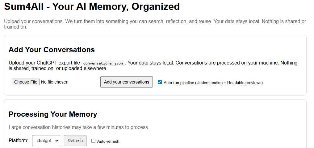314x148 pixels.
Task: Click the dropdown arrow beside chatgpt
Action: [57, 141]
